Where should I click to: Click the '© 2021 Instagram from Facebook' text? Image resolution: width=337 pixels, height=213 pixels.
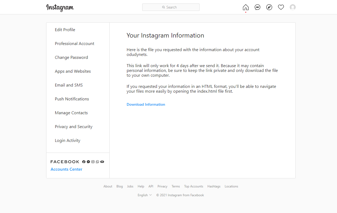[180, 195]
